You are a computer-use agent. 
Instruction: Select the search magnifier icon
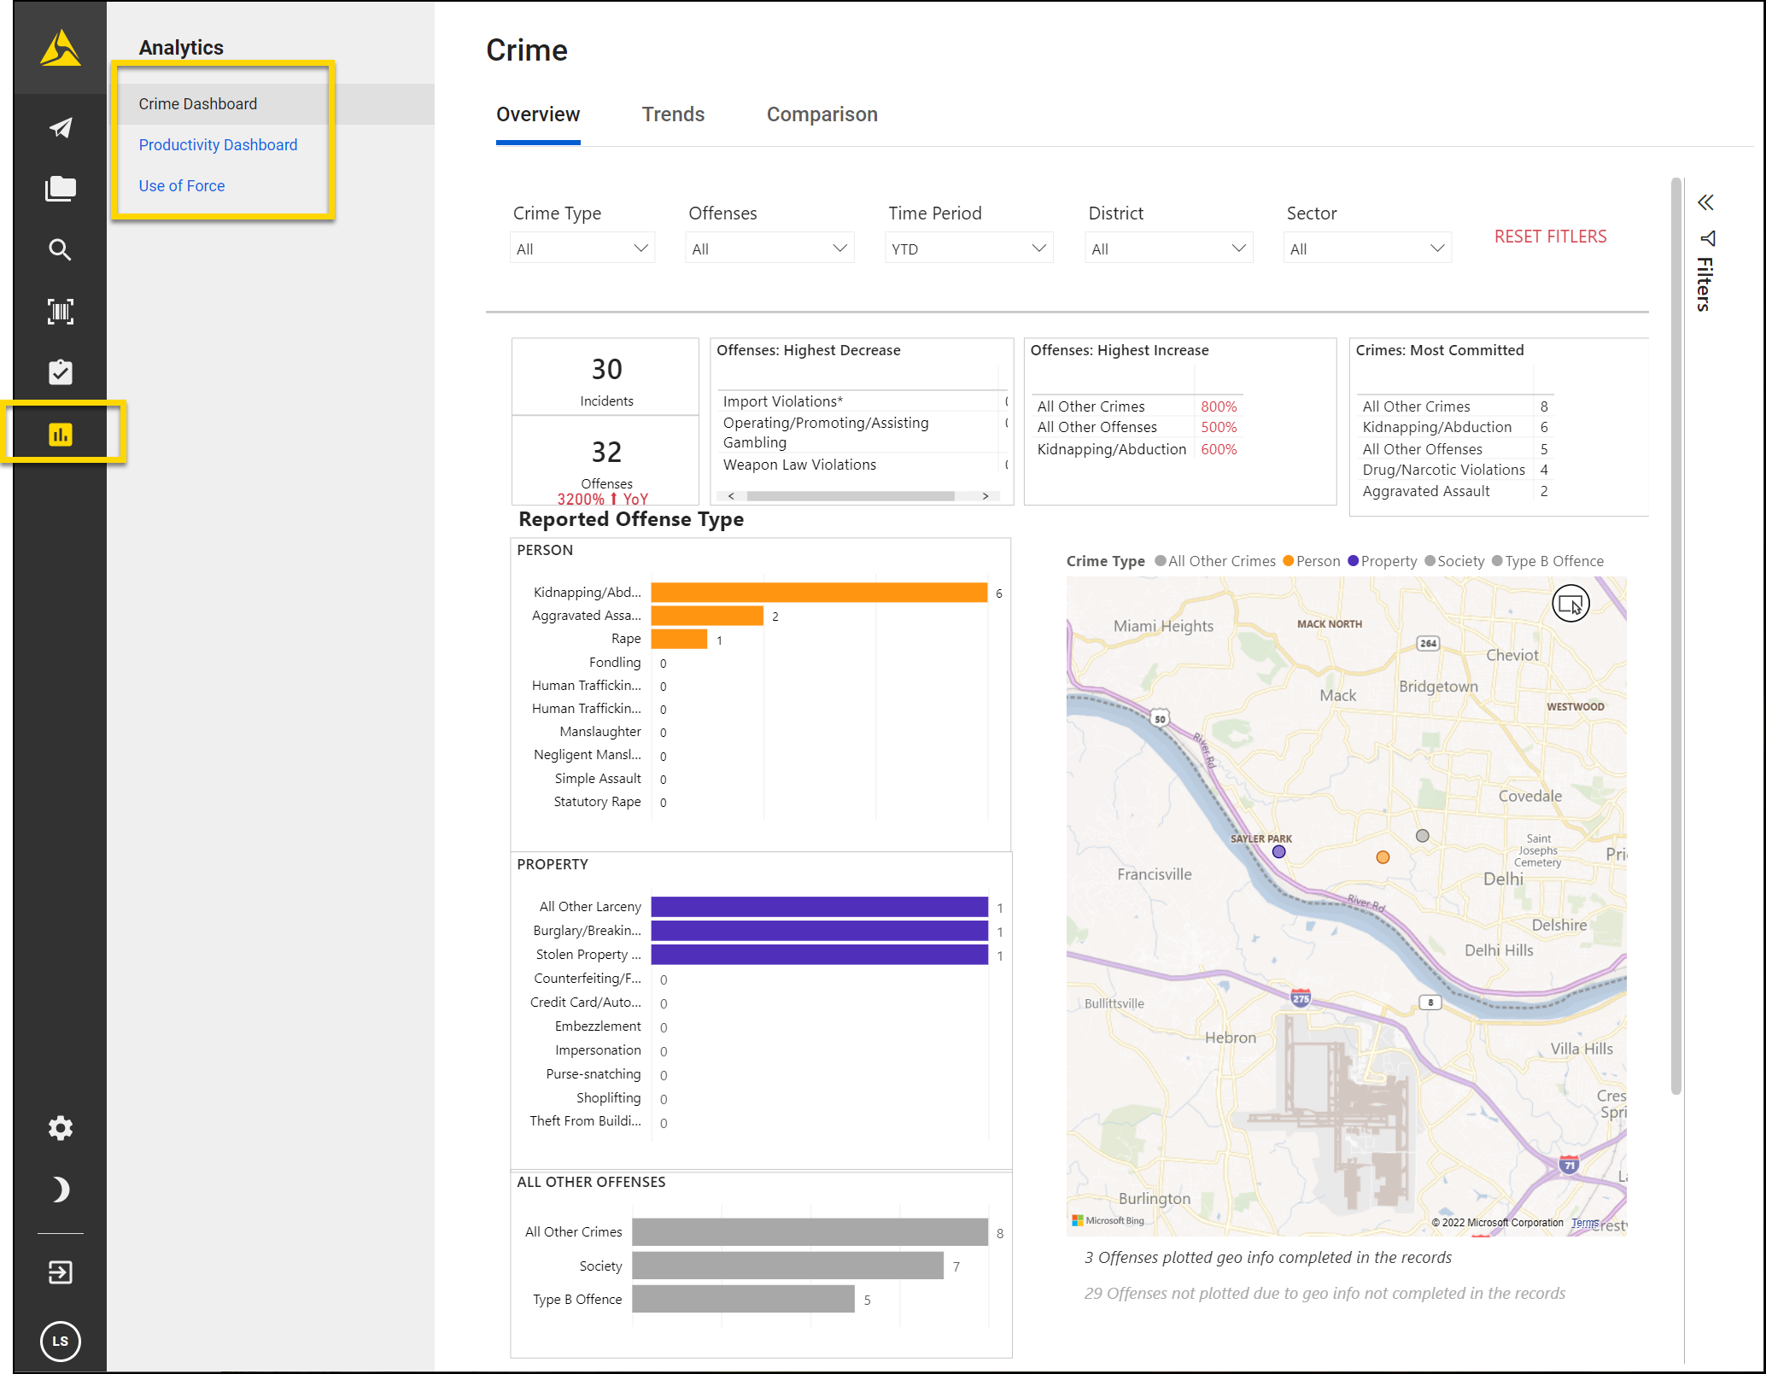pos(60,250)
